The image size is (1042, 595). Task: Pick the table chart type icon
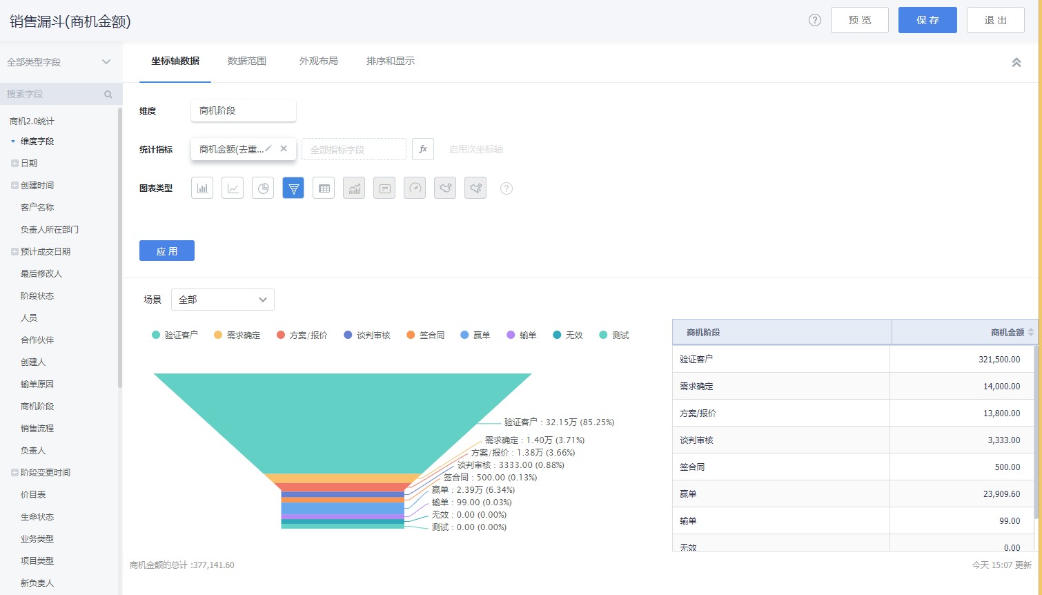[x=324, y=188]
